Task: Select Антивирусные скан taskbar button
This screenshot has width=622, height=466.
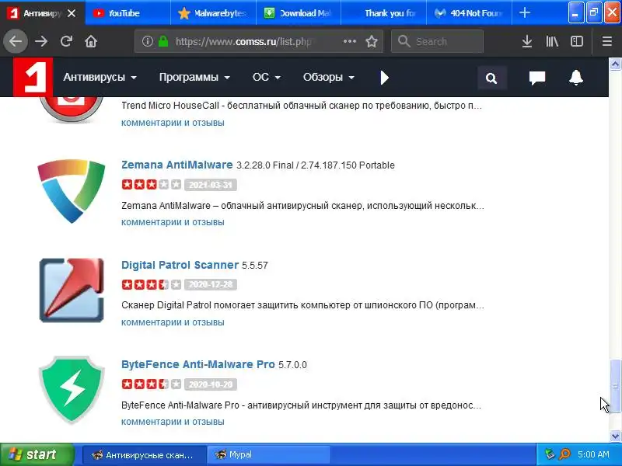Action: pos(145,454)
